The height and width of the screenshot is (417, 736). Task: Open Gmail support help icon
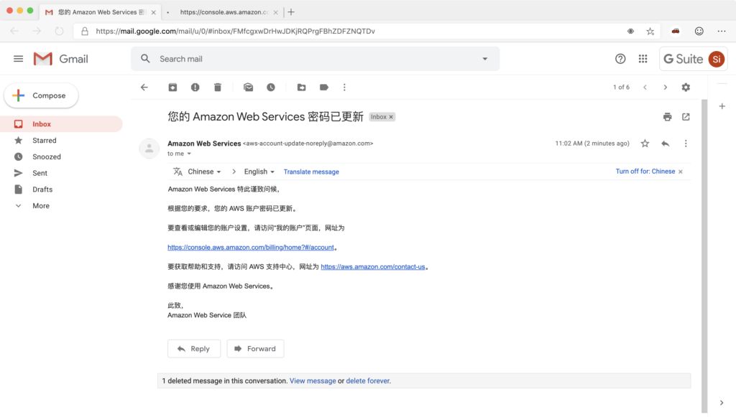(x=620, y=59)
